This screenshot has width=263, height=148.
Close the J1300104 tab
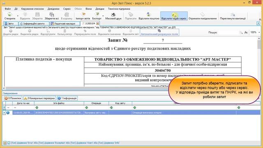click(x=98, y=23)
